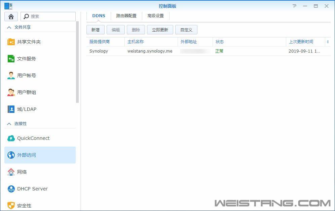Viewport: 335px width, 211px height.
Task: Select the 用户帐号 user account icon
Action: (11, 76)
